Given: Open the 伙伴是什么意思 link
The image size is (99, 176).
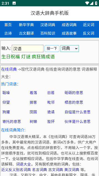Looking at the screenshot, I should pyautogui.click(x=78, y=122).
